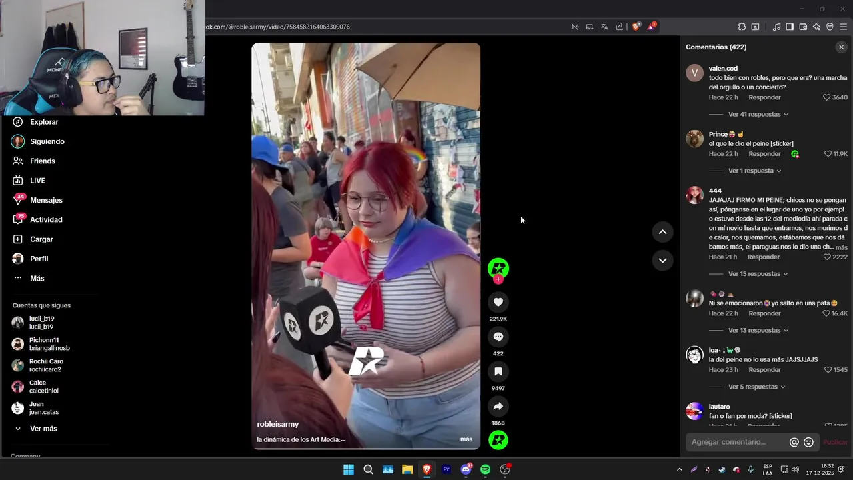The height and width of the screenshot is (480, 853).
Task: Open the robleisarmy profile avatar beside the video
Action: 498,268
